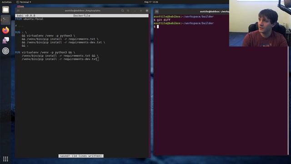The height and width of the screenshot is (164, 291).
Task: Click the 'babi v0.0.8' header text
Action: point(26,15)
